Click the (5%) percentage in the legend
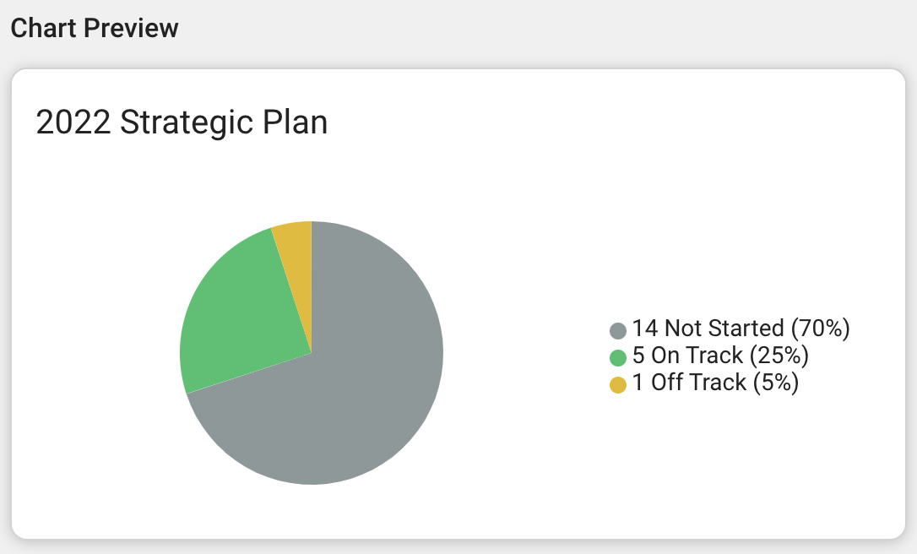Image resolution: width=917 pixels, height=554 pixels. pyautogui.click(x=775, y=383)
